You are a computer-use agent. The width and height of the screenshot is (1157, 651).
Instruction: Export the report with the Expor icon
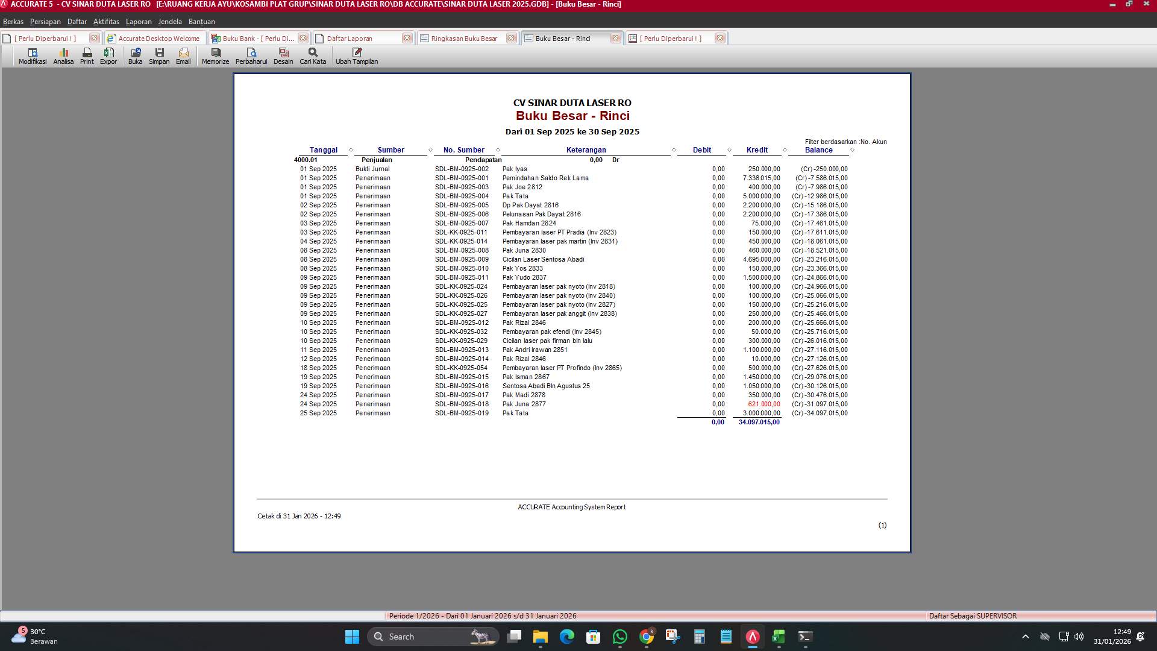pos(108,56)
